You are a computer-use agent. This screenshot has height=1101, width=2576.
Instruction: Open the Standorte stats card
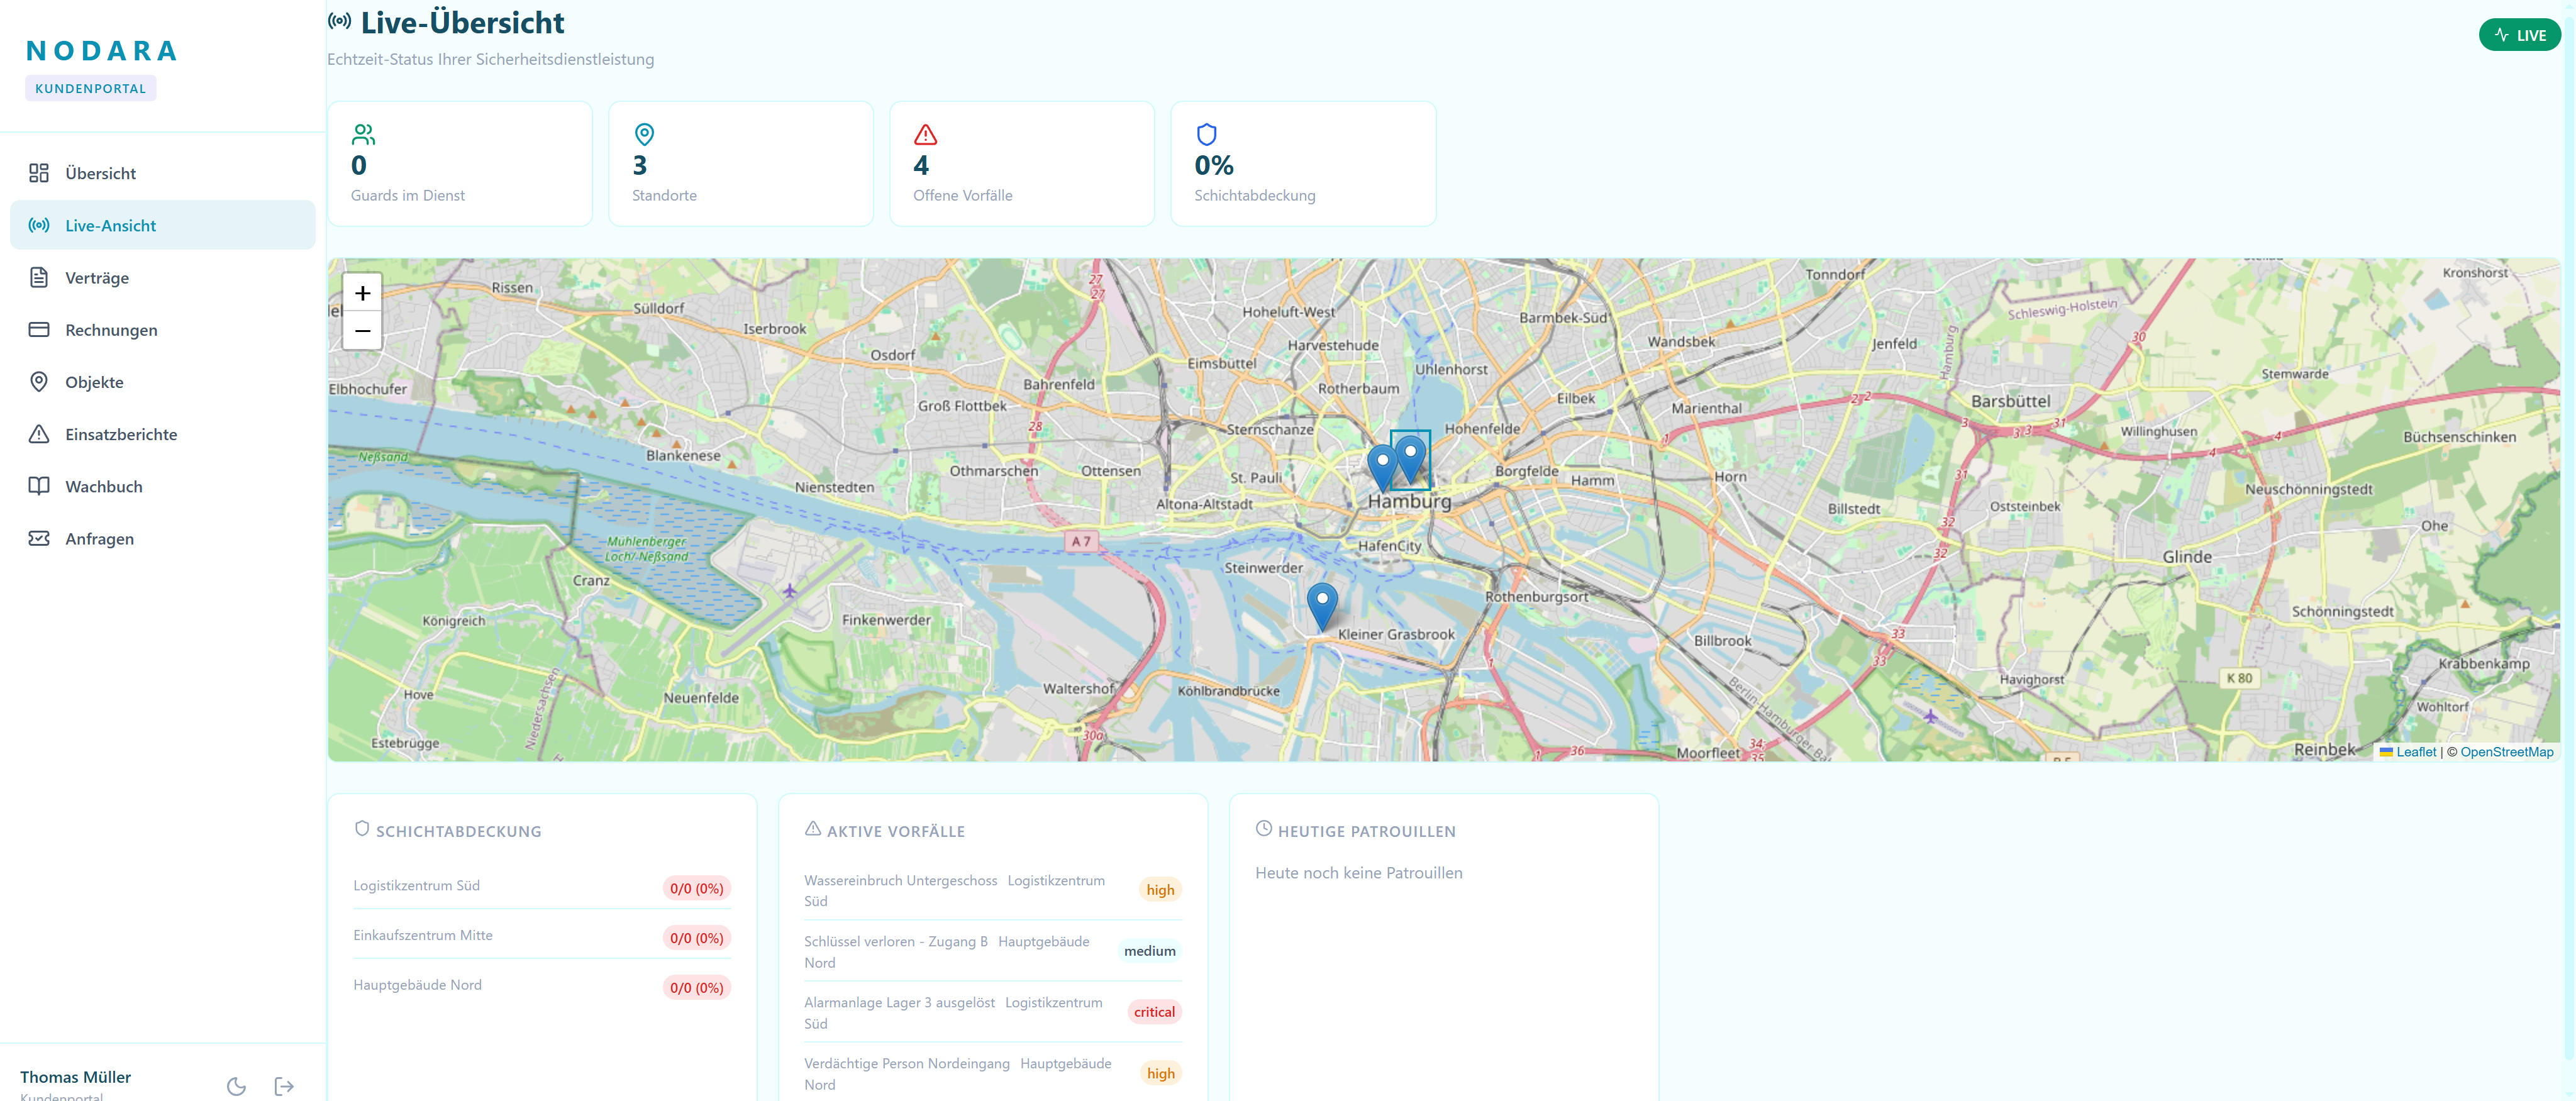741,164
